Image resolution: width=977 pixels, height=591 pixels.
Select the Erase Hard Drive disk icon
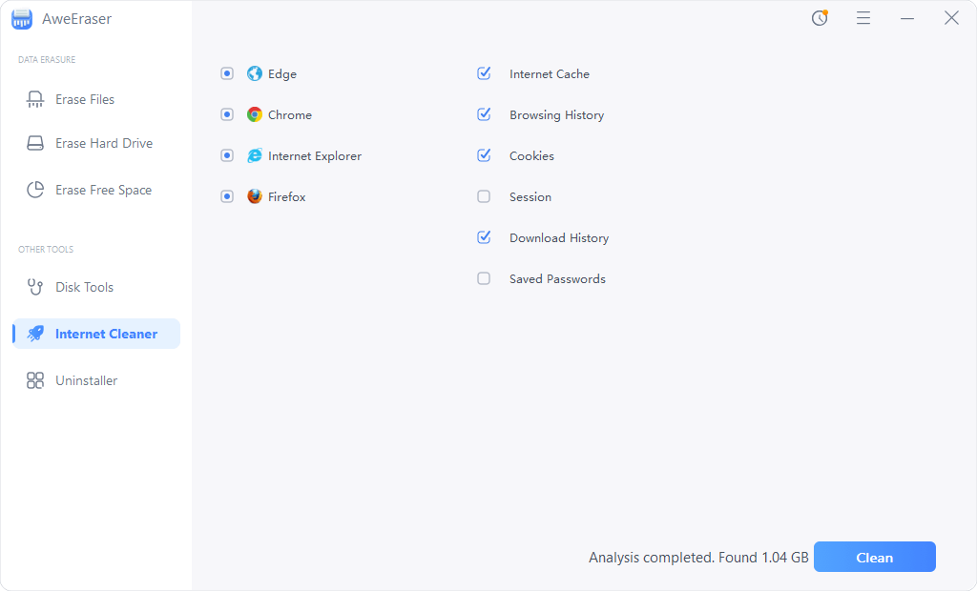pyautogui.click(x=35, y=143)
